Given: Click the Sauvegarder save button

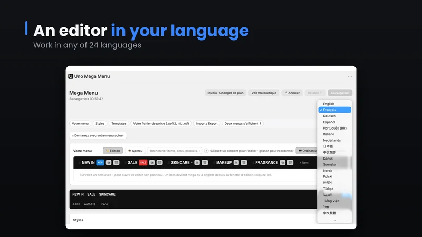Looking at the screenshot, I should point(340,93).
